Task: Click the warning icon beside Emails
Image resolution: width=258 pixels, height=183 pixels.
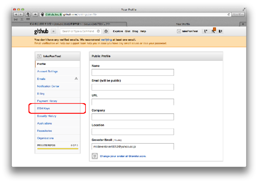Action: click(76, 79)
